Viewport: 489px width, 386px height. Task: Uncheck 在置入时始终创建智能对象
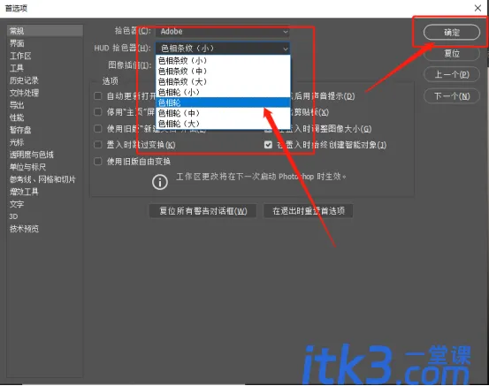(x=268, y=145)
